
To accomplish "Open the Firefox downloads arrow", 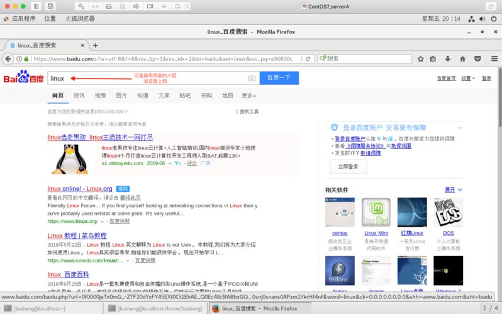I will click(x=447, y=59).
